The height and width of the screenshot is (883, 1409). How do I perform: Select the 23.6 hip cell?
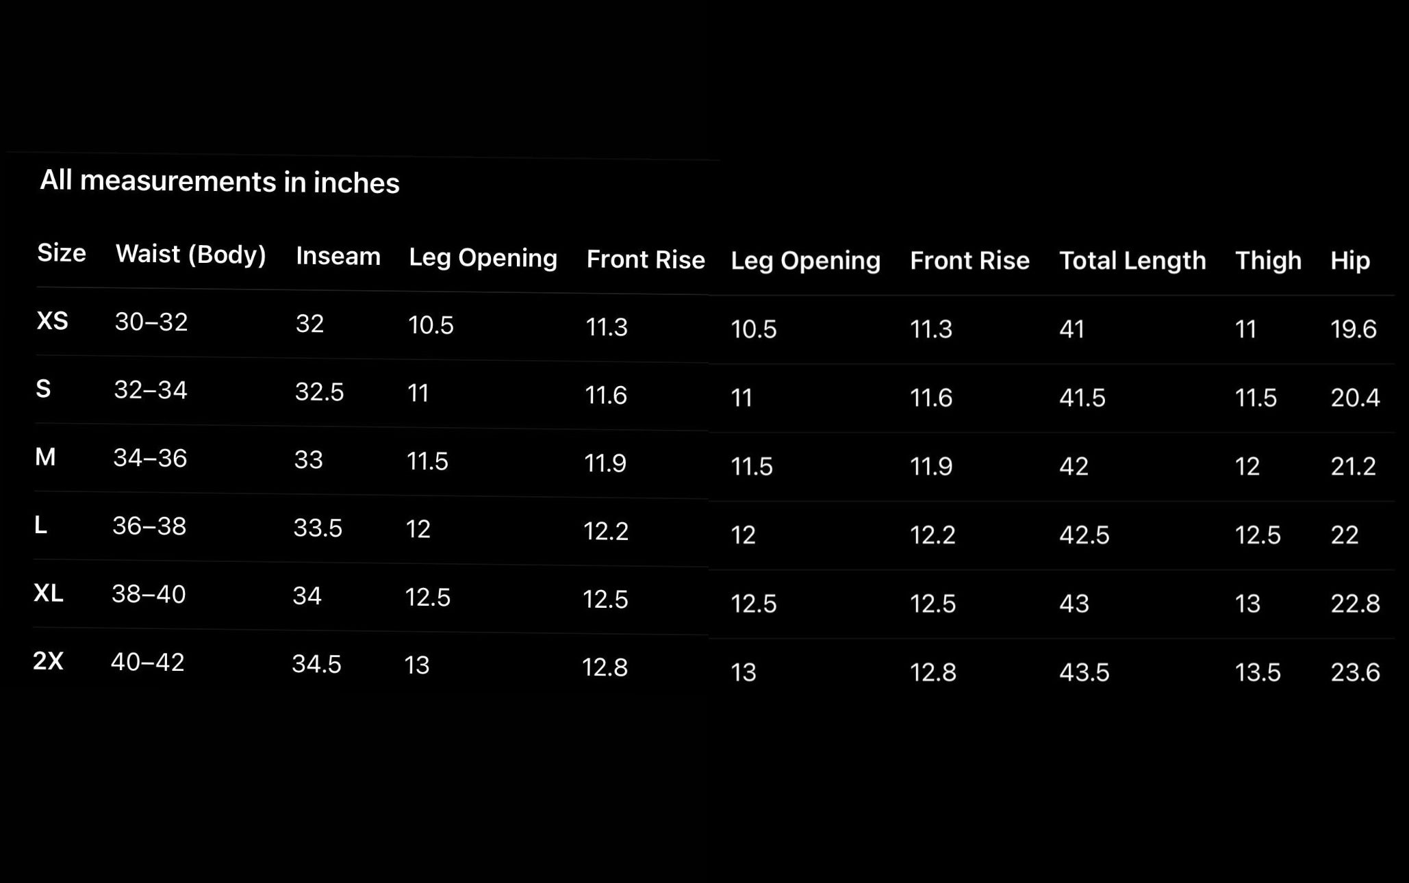point(1355,672)
